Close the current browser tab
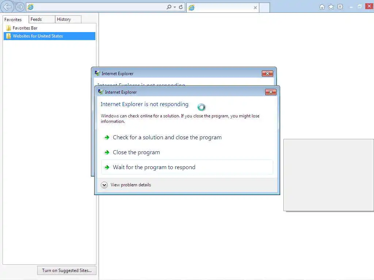Screen dimensions: 374x280 pyautogui.click(x=255, y=8)
